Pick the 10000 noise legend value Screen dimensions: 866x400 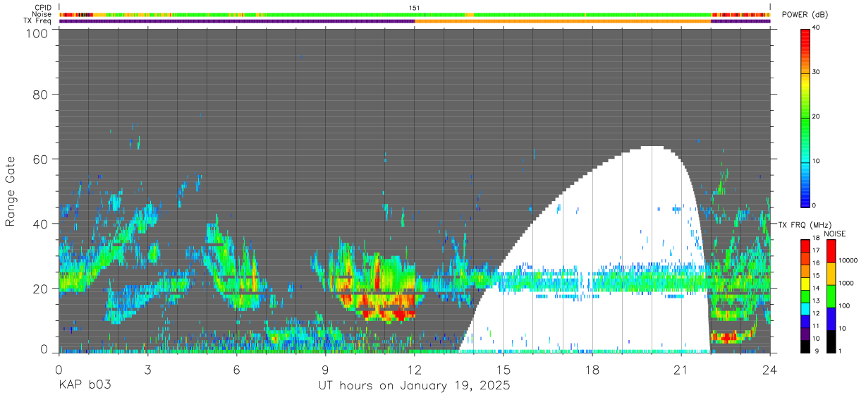(x=848, y=260)
